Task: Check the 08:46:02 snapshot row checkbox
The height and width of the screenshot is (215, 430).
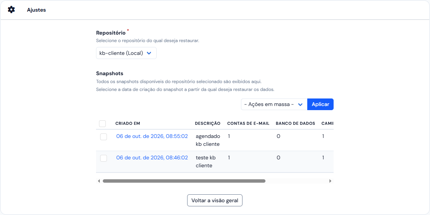Action: 104,158
